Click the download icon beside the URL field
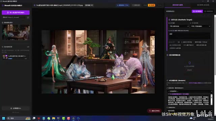Screen dimensions: 216x121 [28, 17]
